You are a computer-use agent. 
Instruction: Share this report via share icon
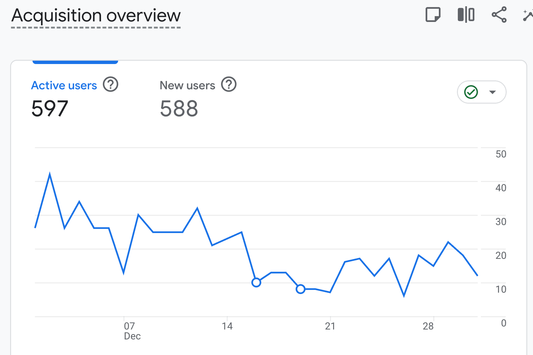[x=499, y=15]
